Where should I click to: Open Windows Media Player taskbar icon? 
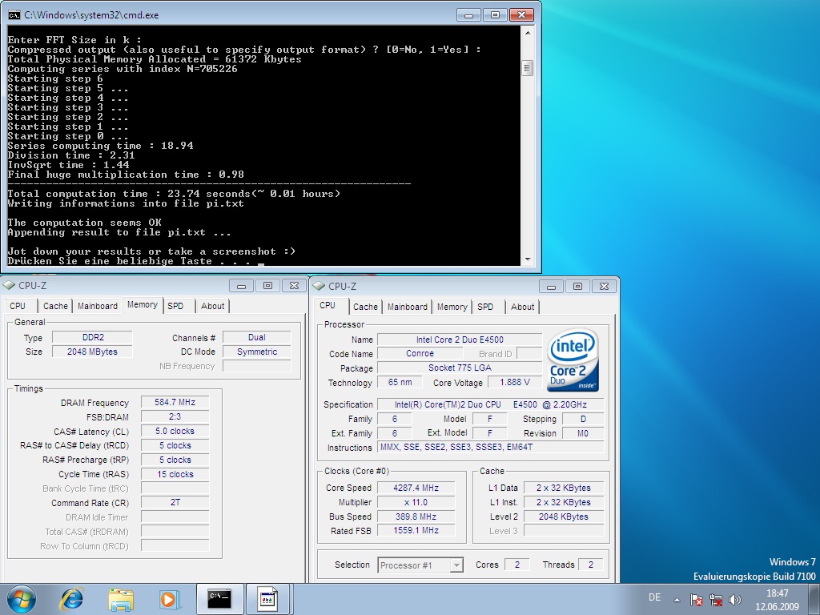tap(168, 599)
